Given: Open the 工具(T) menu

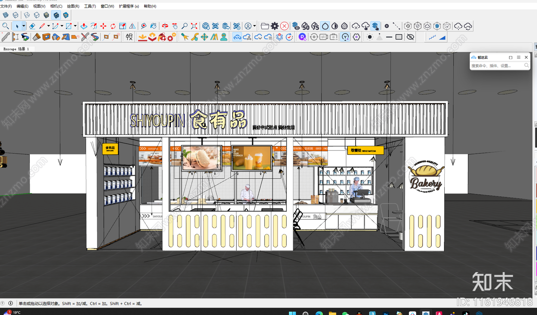Looking at the screenshot, I should [x=90, y=6].
